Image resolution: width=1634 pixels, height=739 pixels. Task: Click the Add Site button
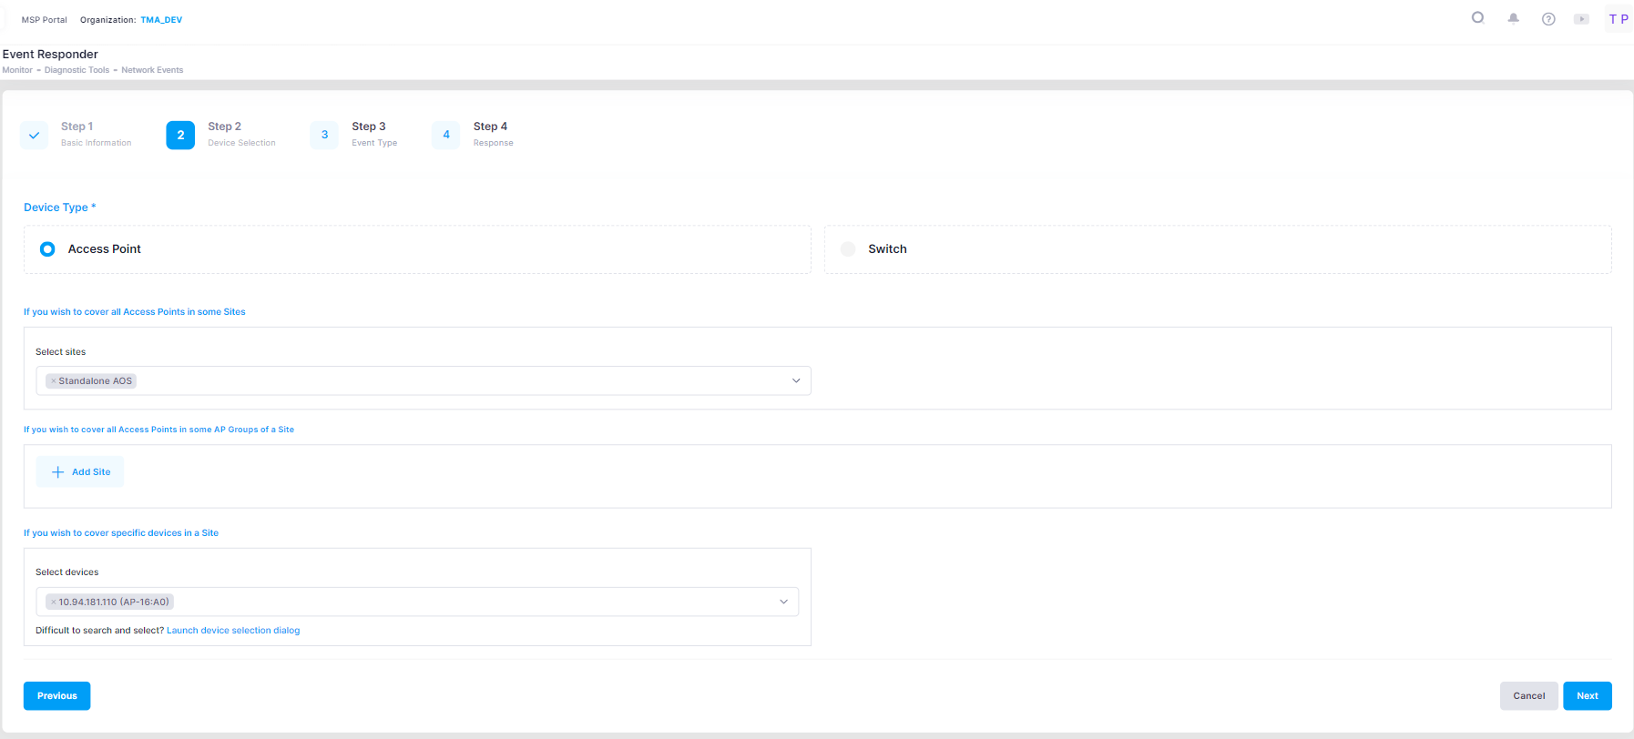80,472
